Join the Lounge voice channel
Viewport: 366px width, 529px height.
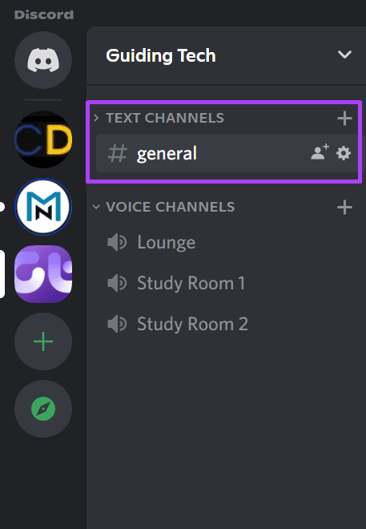point(227,242)
